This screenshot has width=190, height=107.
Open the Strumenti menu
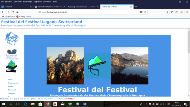click(x=47, y=2)
